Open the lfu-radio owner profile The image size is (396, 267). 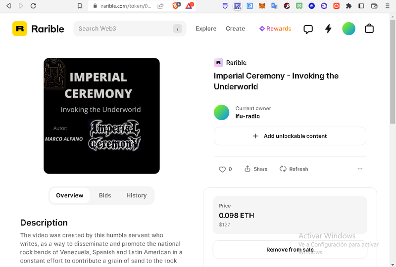(x=247, y=116)
